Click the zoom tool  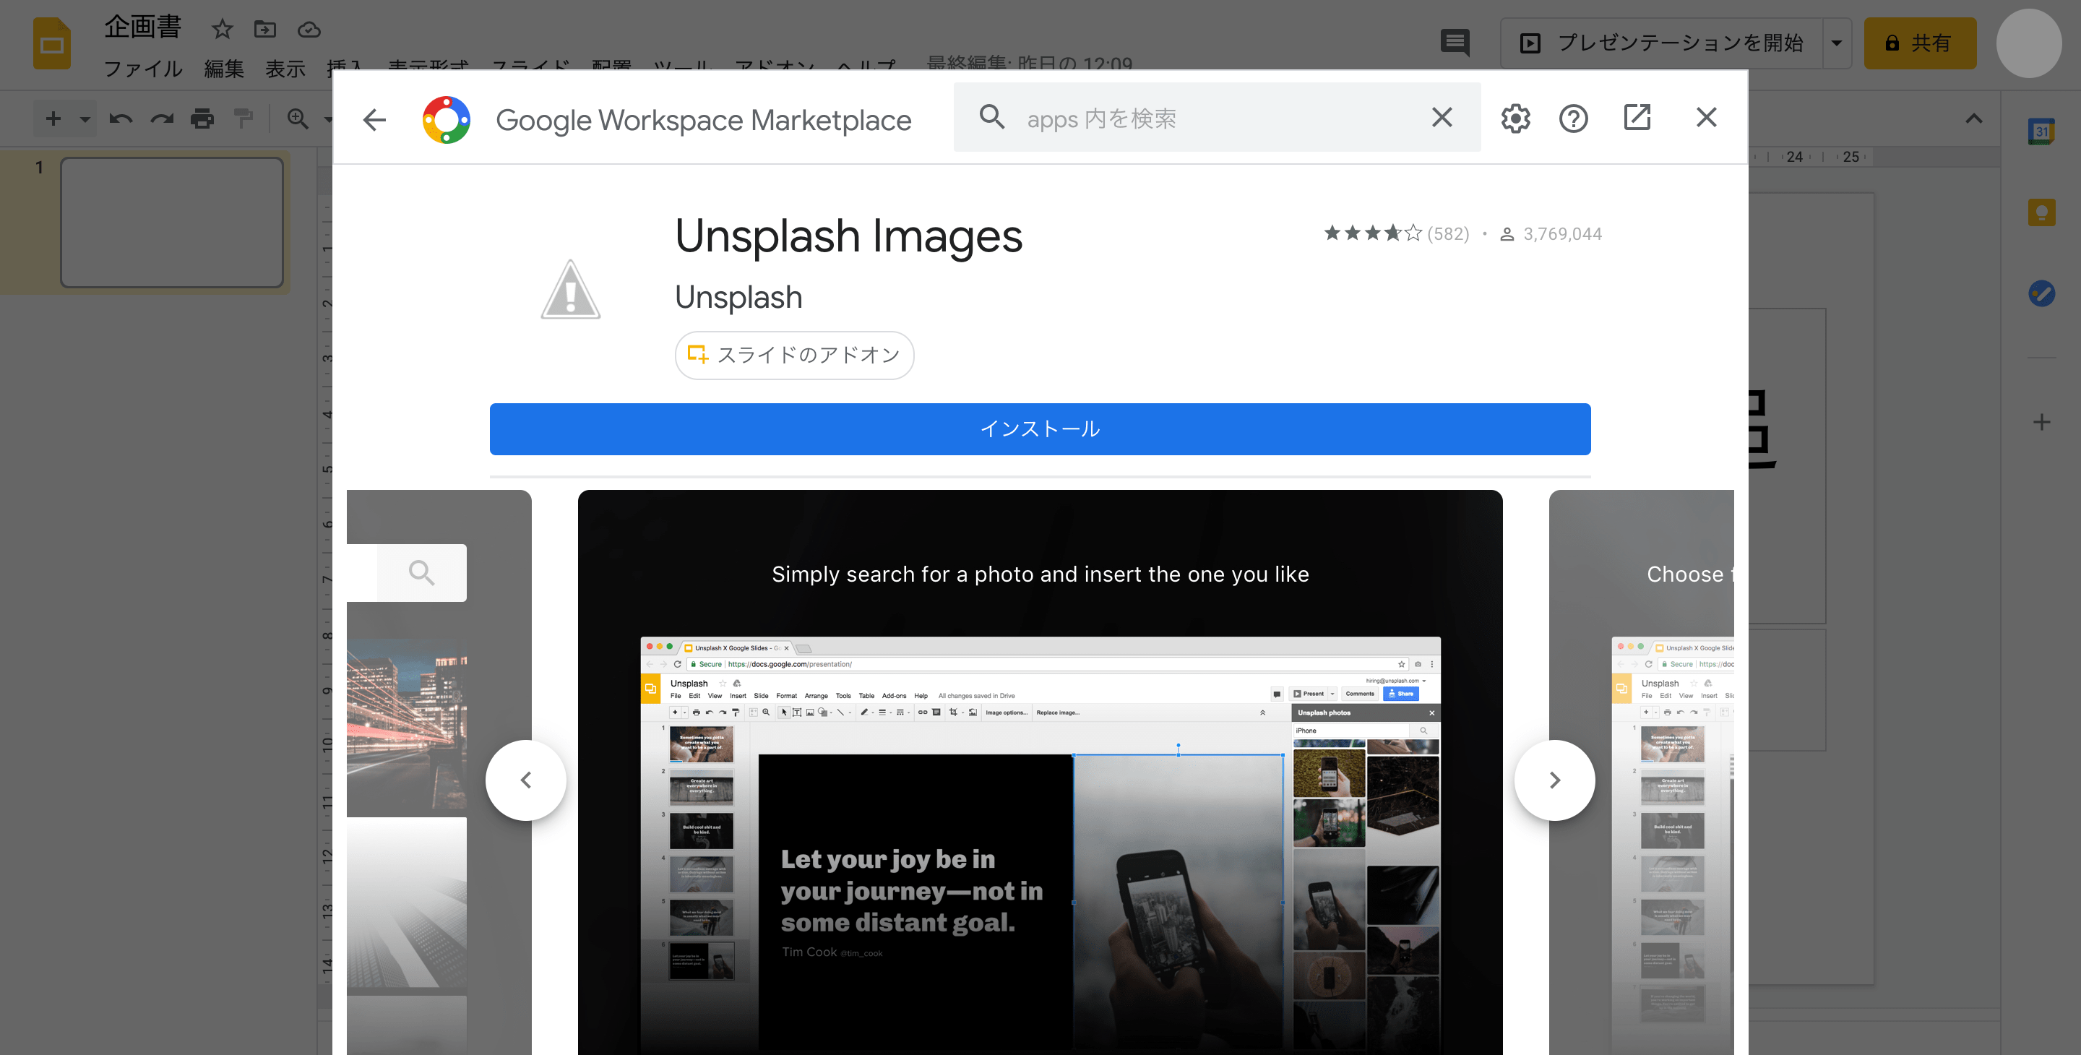point(298,119)
